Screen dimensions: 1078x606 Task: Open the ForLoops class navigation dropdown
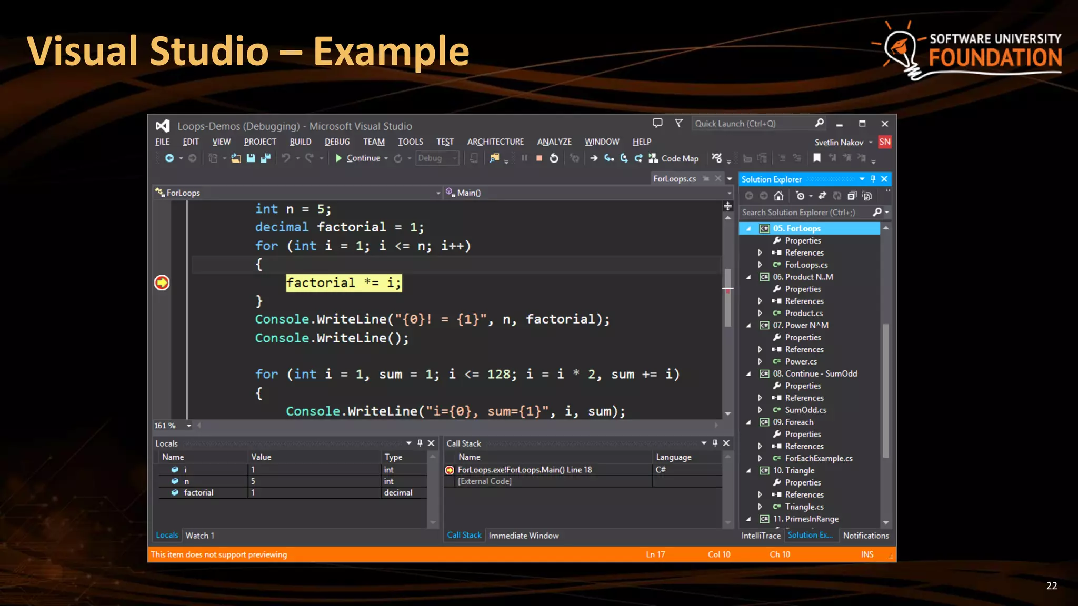[x=298, y=193]
